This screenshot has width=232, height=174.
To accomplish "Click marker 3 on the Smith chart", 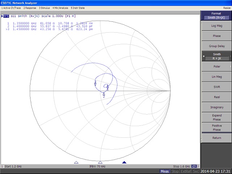I will tap(95, 83).
